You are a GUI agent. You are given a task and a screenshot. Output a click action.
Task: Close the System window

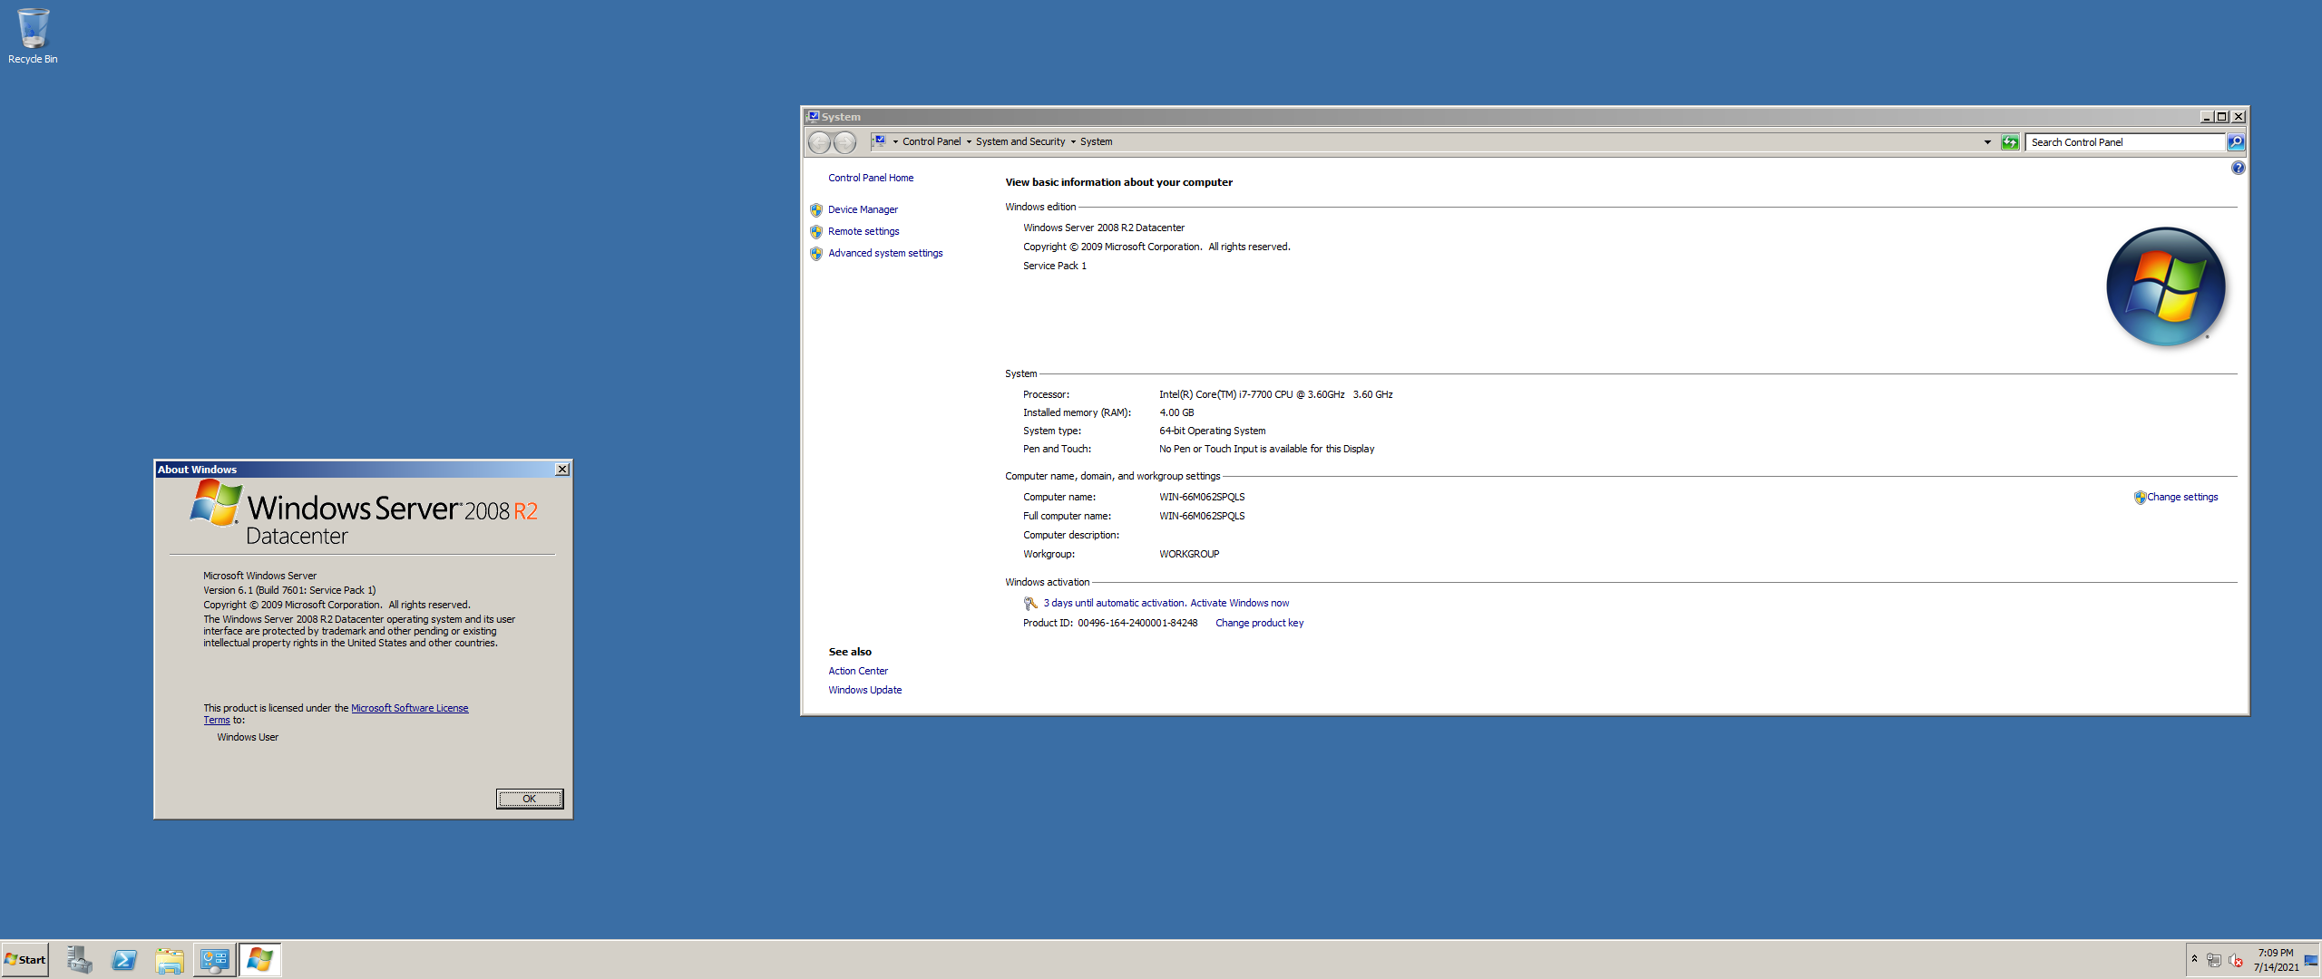pos(2239,117)
